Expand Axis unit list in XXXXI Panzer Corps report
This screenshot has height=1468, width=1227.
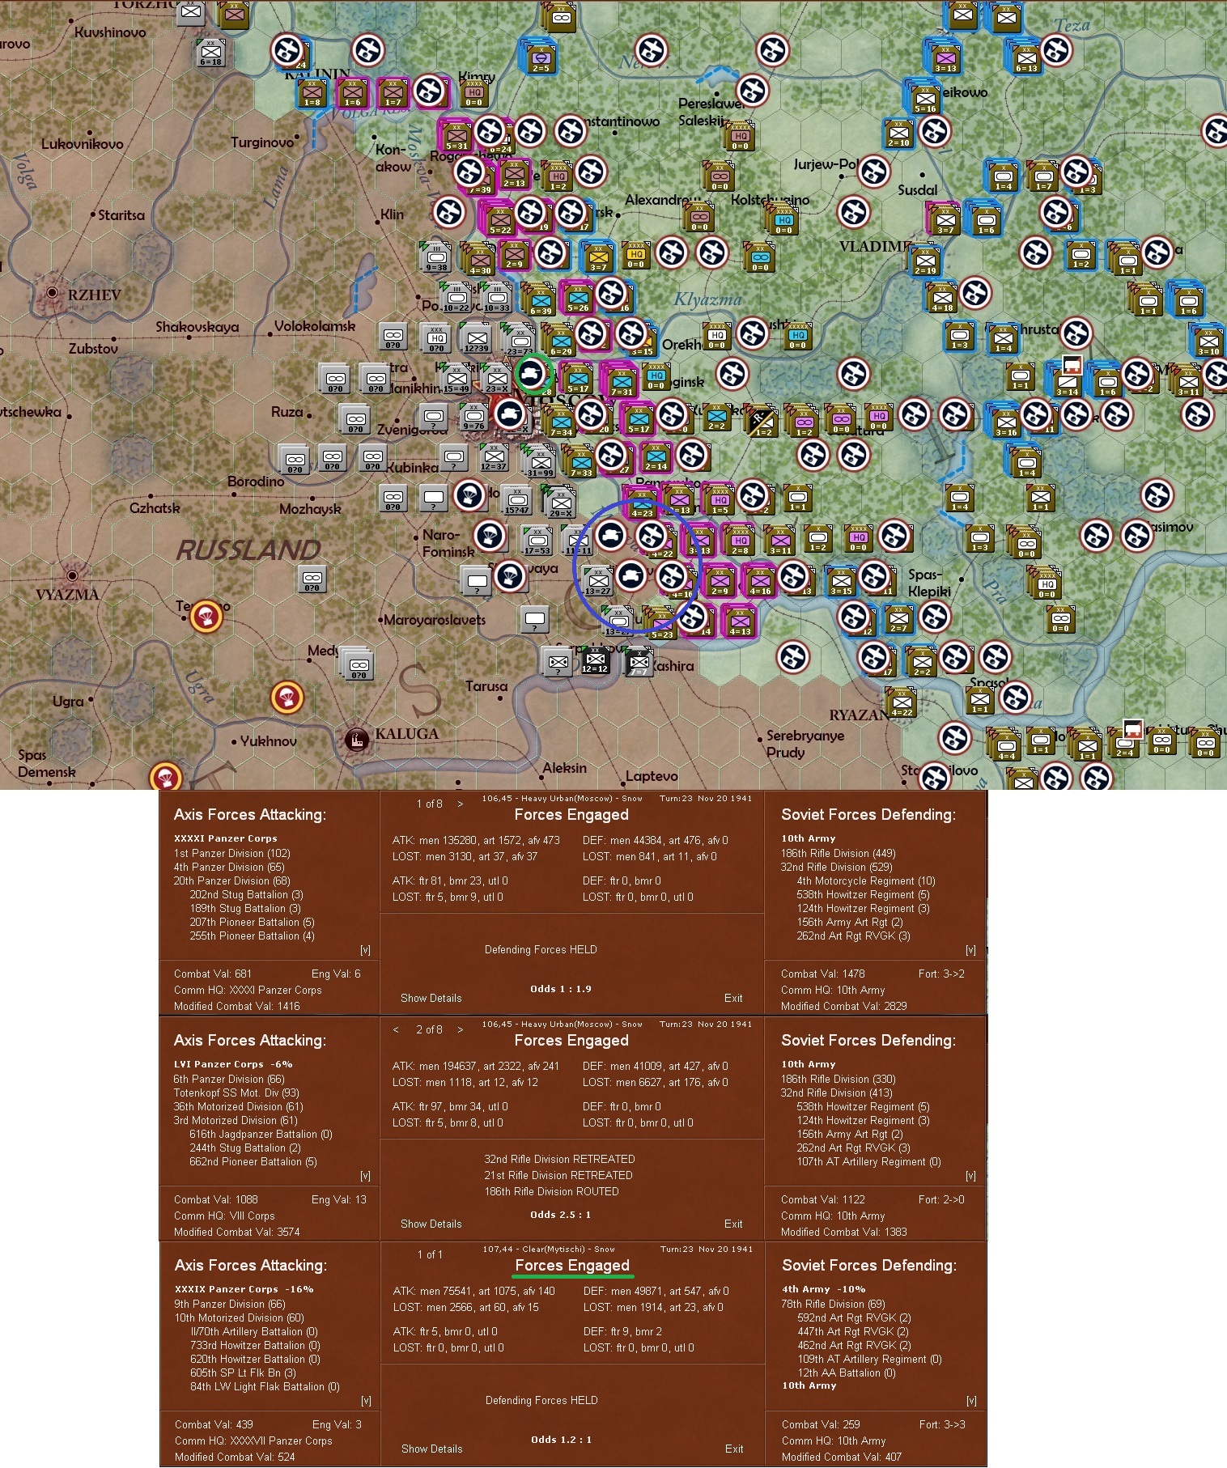pyautogui.click(x=365, y=950)
